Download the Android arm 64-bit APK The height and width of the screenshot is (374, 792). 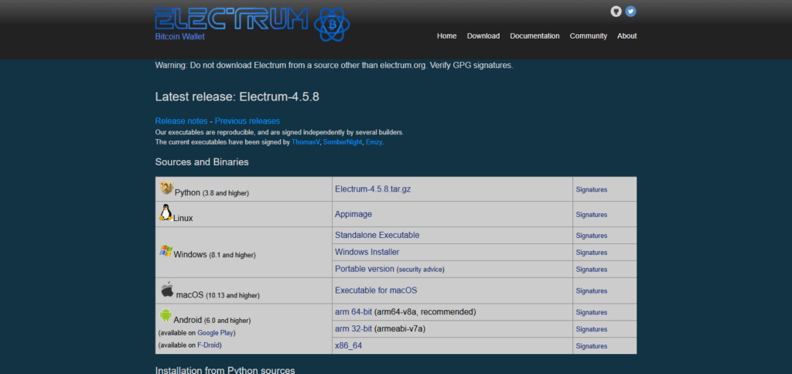coord(353,312)
